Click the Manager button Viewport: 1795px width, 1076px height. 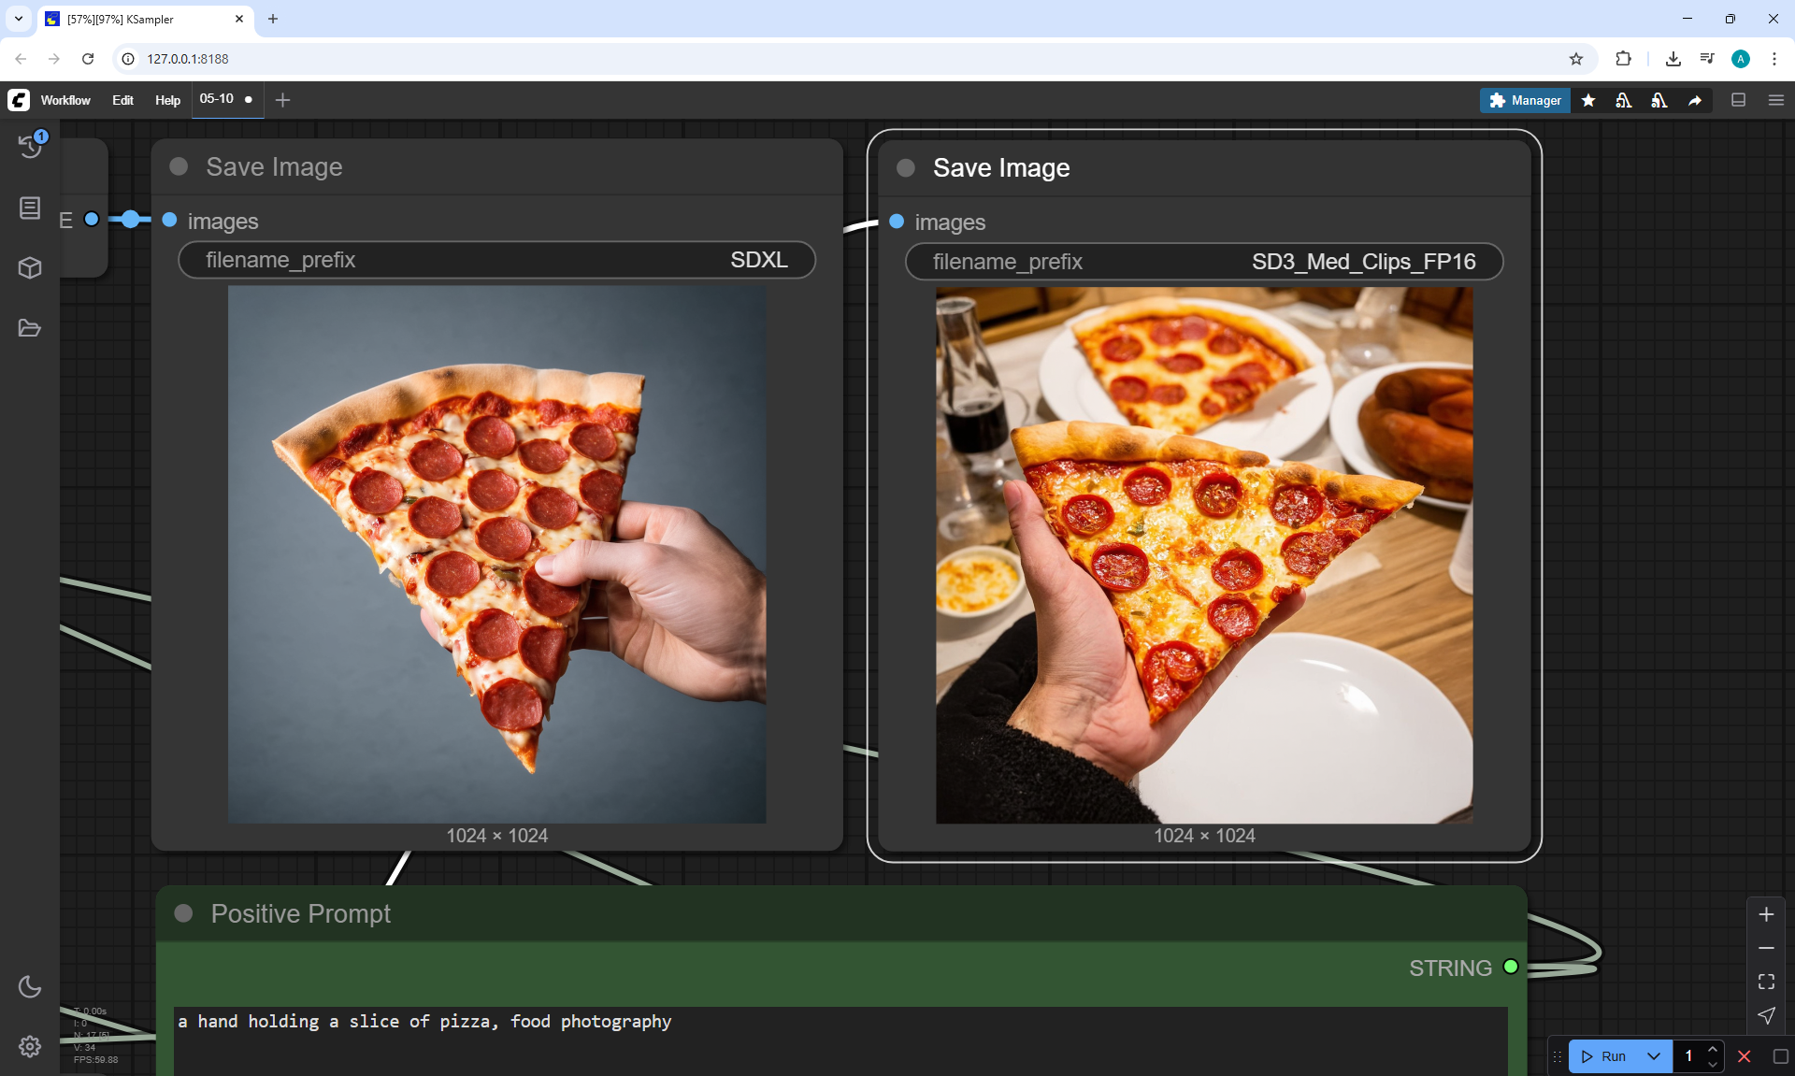coord(1525,100)
